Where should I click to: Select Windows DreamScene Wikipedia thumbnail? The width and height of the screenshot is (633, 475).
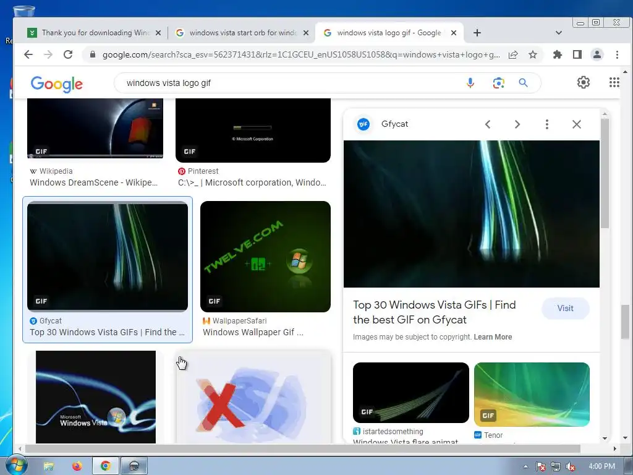tap(95, 129)
